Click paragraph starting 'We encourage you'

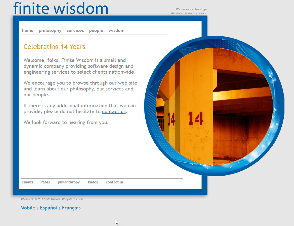80,89
